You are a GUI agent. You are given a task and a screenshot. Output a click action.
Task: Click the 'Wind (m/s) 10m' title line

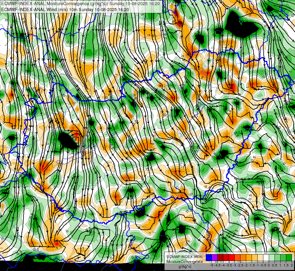click(x=65, y=9)
